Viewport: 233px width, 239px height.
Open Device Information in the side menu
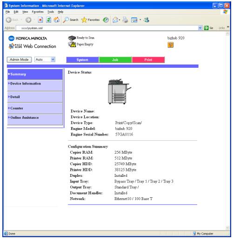pyautogui.click(x=35, y=85)
